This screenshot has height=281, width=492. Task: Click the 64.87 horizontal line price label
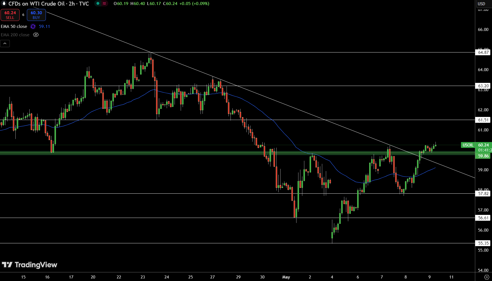pos(483,52)
